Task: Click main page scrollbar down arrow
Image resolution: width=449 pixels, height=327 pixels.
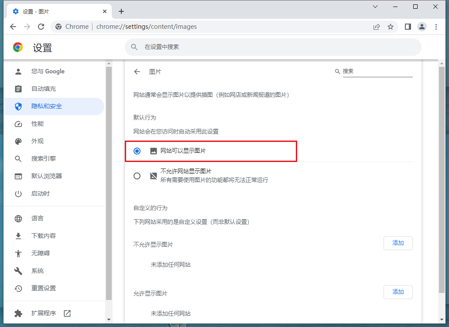Action: click(442, 319)
